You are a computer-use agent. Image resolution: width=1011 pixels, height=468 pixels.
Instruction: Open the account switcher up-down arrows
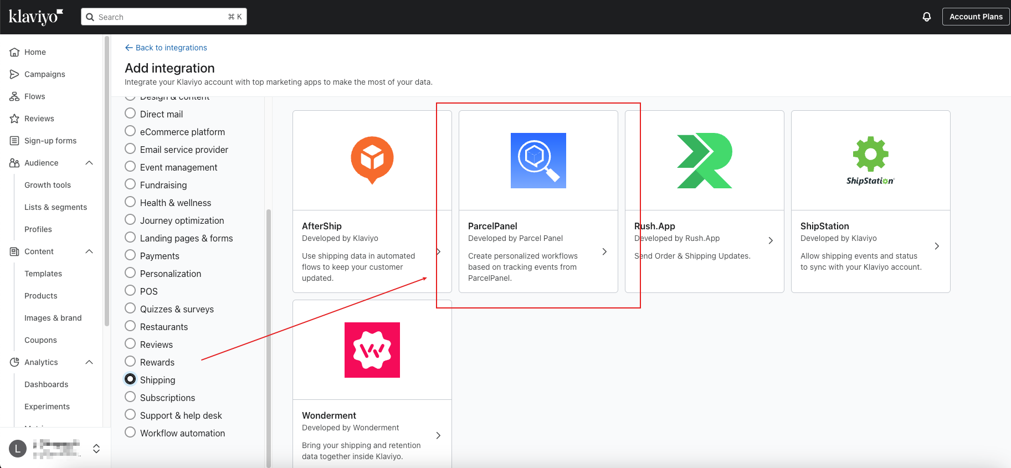[96, 449]
